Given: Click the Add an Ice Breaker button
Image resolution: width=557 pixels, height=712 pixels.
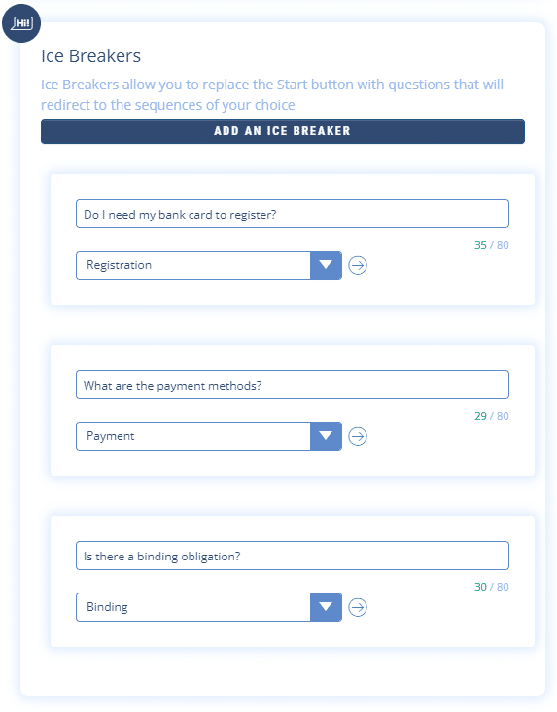Looking at the screenshot, I should [x=283, y=131].
